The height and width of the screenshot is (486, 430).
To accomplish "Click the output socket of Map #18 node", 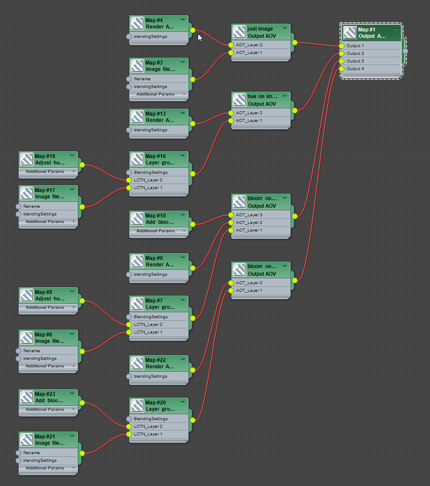I will 82,165.
